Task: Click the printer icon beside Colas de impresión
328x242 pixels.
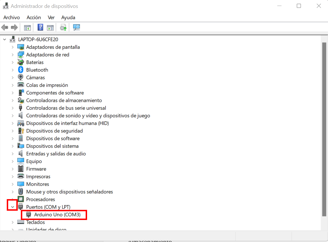Action: [21, 85]
